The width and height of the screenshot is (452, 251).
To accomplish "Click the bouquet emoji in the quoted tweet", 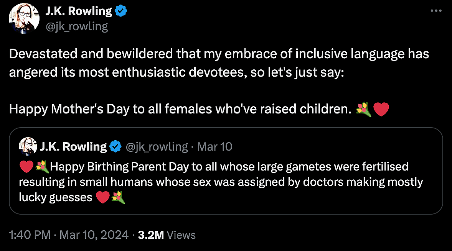I will 42,166.
